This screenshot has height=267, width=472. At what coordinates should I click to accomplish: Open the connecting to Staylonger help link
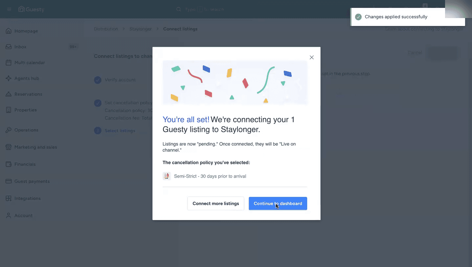pyautogui.click(x=424, y=29)
